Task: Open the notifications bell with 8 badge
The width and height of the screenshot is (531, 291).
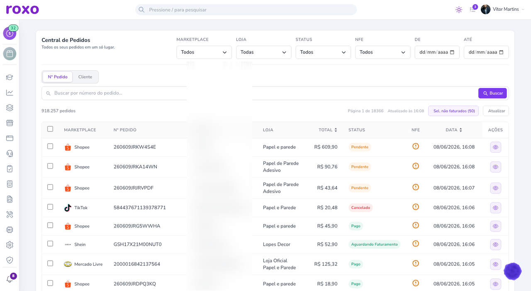Action: pos(10,279)
